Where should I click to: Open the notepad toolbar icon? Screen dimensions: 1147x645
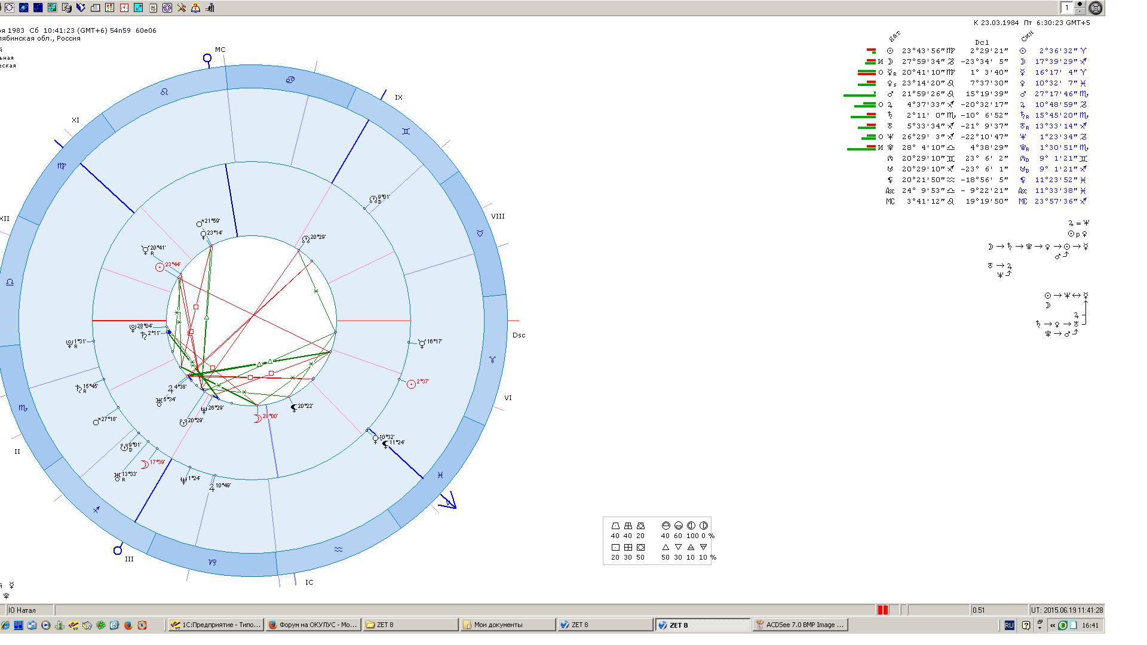153,8
